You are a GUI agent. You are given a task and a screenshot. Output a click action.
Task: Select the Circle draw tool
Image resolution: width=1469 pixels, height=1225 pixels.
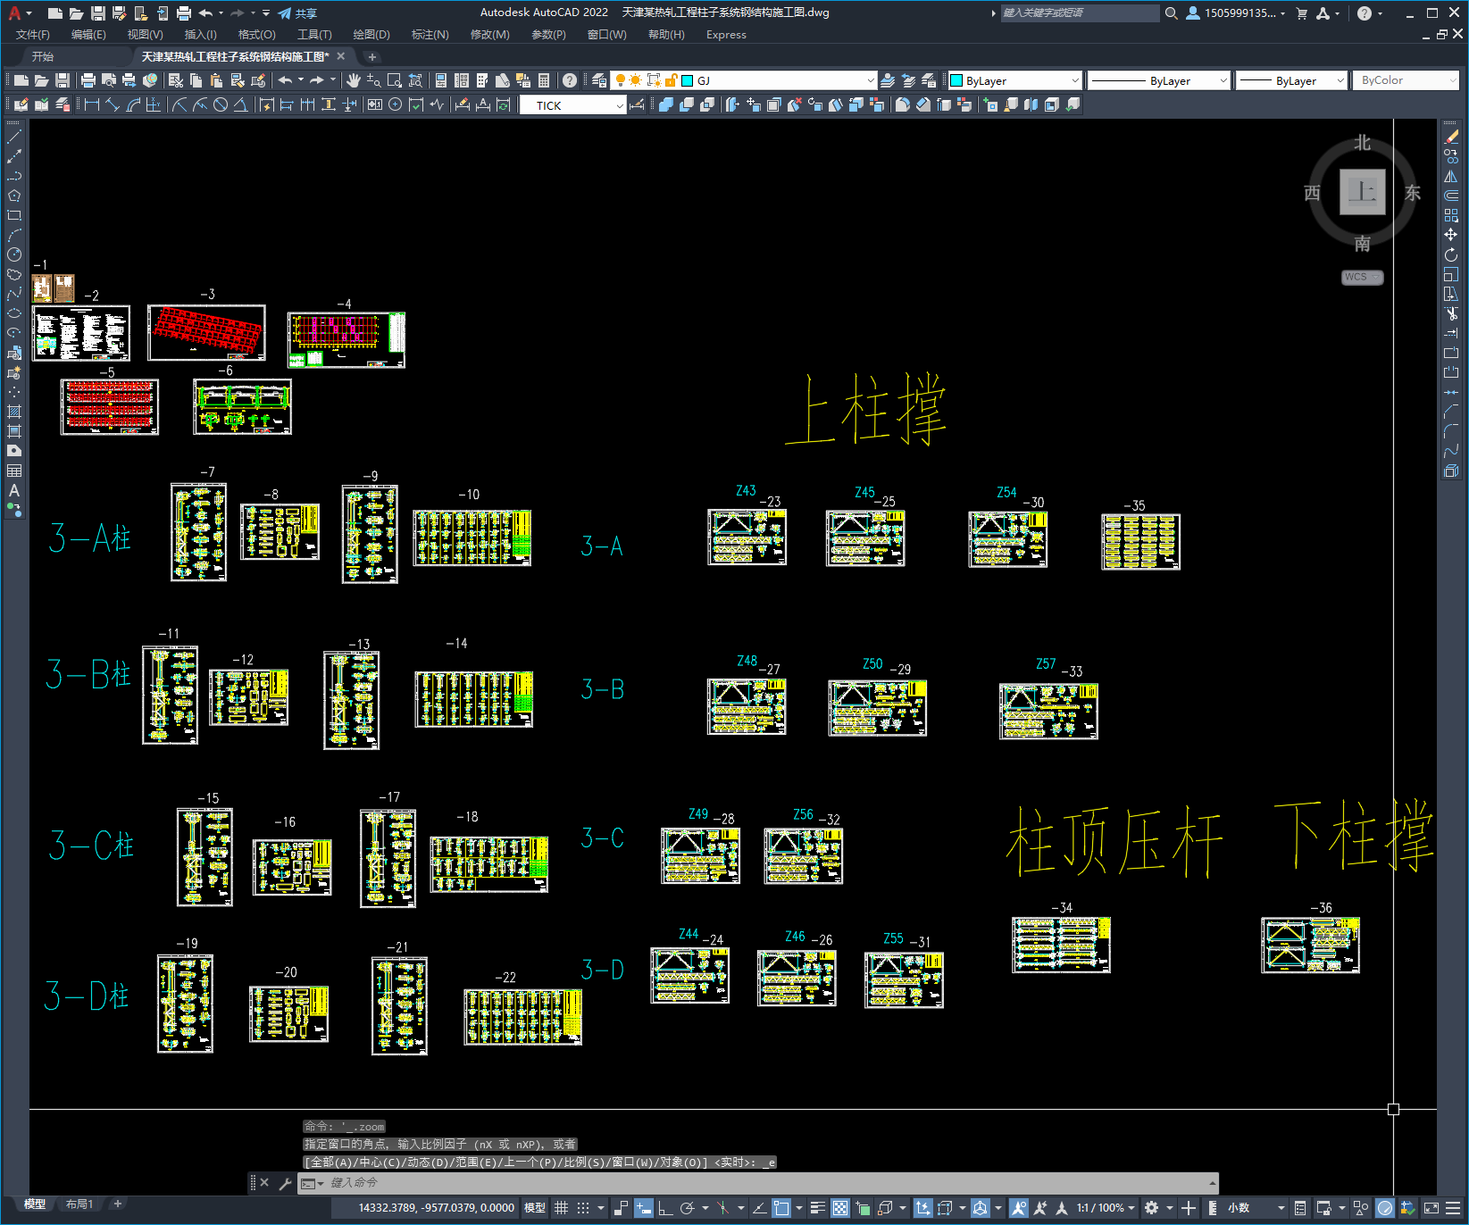[x=14, y=254]
